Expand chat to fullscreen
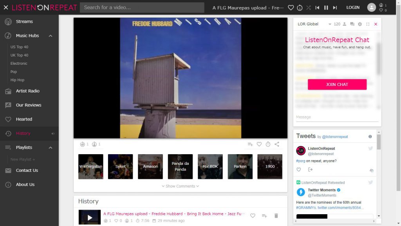 (368, 24)
